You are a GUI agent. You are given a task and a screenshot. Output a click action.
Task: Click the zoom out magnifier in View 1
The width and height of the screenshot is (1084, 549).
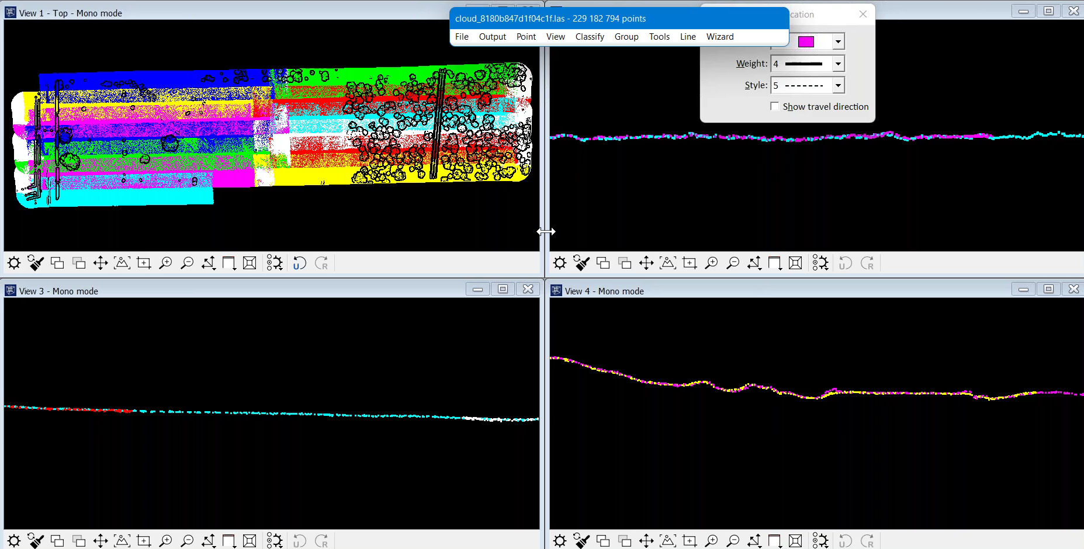[187, 263]
